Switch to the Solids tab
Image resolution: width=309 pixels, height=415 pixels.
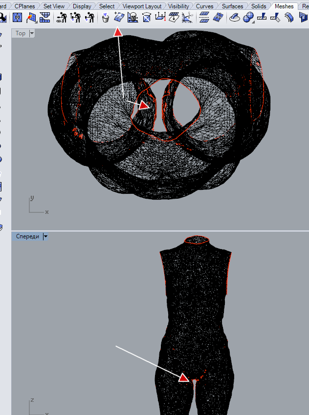click(x=259, y=6)
